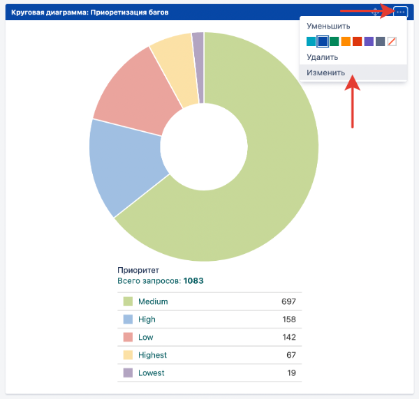
Task: Open the Low priority link in legend
Action: tap(146, 338)
